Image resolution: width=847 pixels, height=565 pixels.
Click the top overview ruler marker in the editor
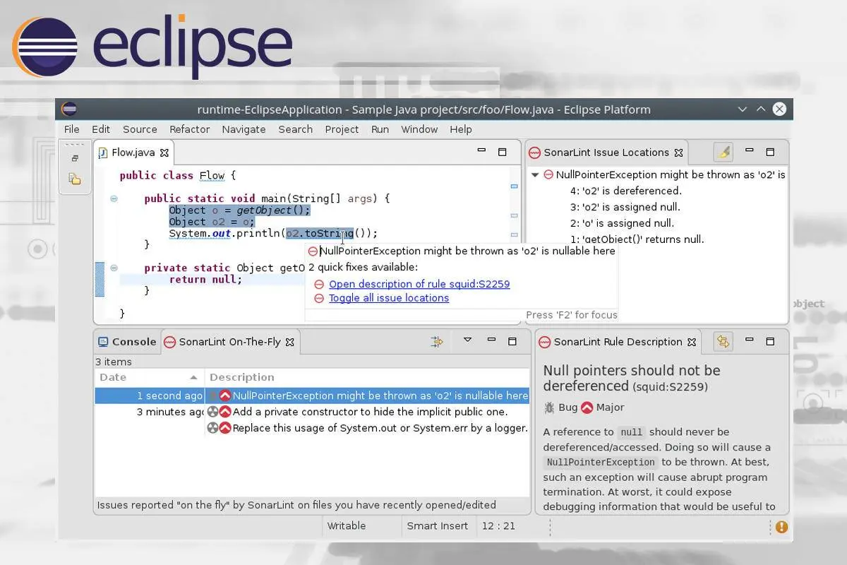click(514, 186)
